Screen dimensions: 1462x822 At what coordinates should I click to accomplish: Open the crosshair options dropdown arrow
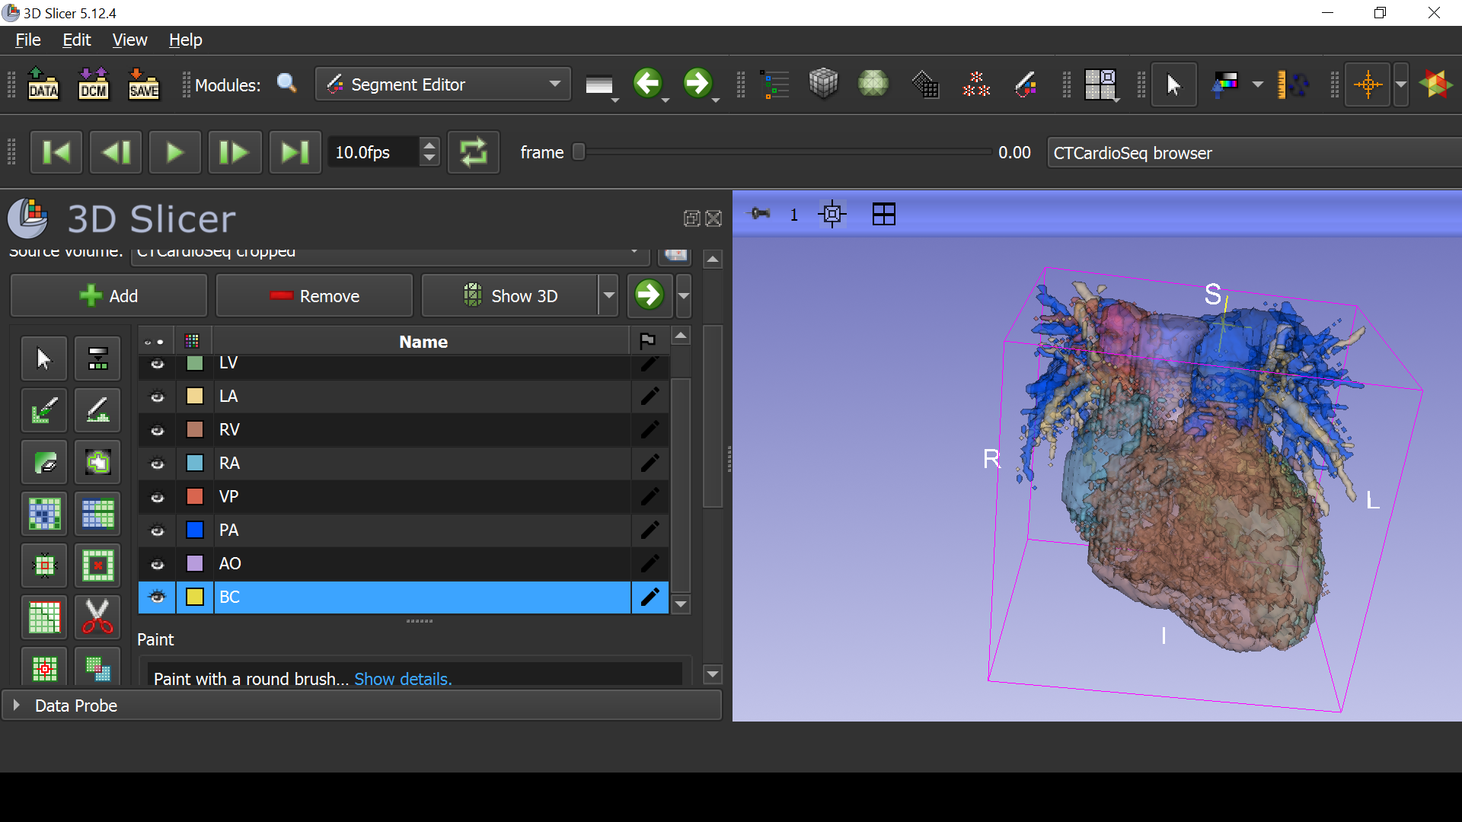click(x=1401, y=84)
